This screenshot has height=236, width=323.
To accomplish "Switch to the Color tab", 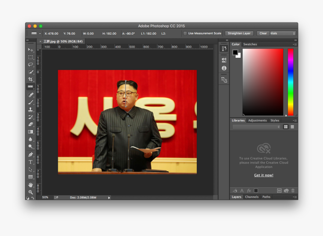I will pyautogui.click(x=235, y=44).
